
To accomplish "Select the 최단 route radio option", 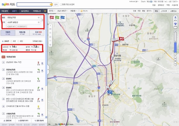I will 18,41.
